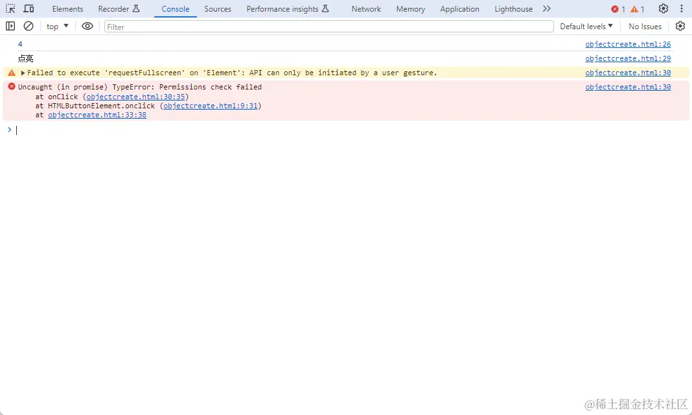
Task: Open the source link of the warning row
Action: [x=628, y=73]
